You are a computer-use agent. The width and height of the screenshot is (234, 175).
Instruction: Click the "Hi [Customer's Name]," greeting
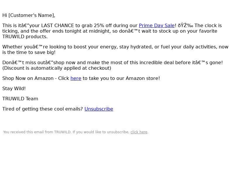point(29,15)
